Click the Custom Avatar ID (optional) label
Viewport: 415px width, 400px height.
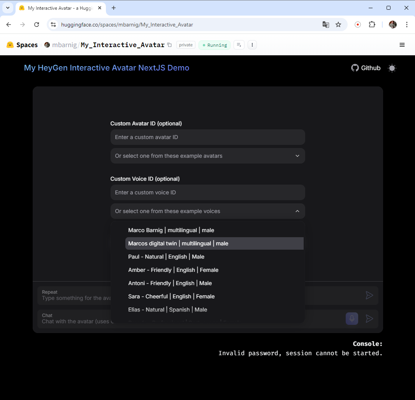pyautogui.click(x=146, y=123)
